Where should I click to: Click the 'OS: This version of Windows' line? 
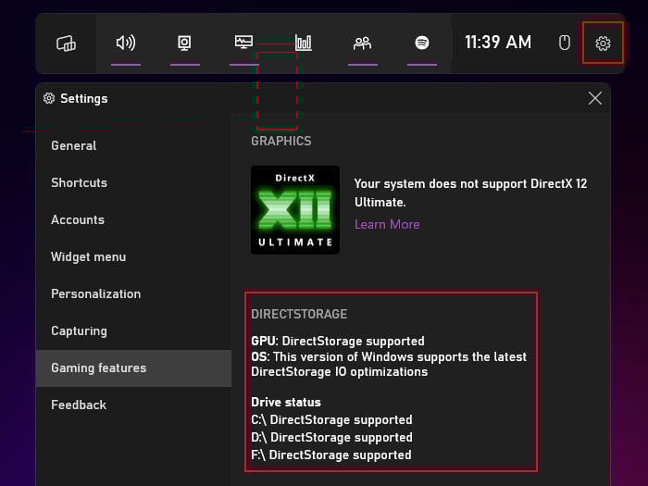click(389, 364)
